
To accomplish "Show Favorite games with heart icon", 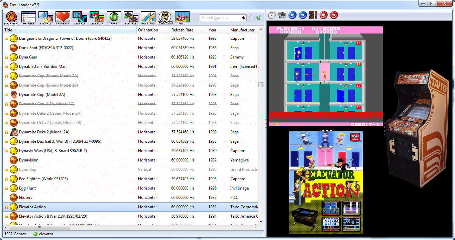I will 63,17.
